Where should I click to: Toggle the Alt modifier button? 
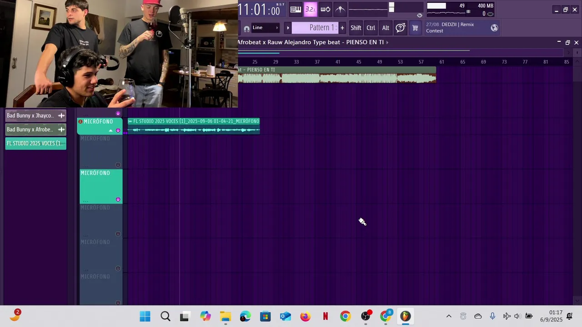386,28
